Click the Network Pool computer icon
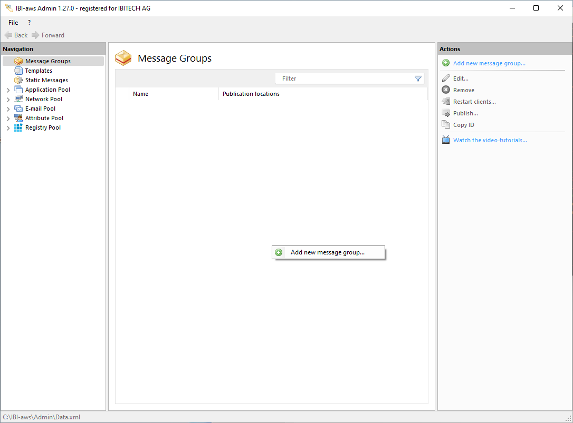This screenshot has width=573, height=423. coord(18,99)
